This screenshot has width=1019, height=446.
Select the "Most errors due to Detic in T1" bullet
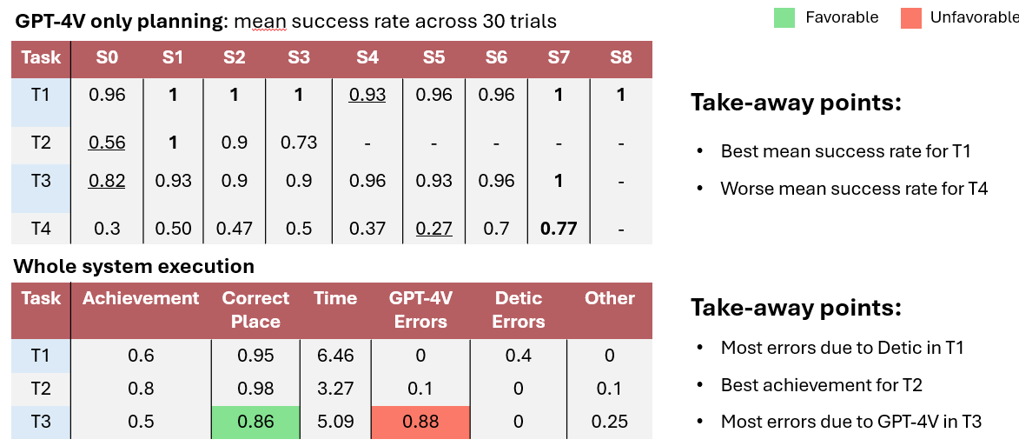842,348
